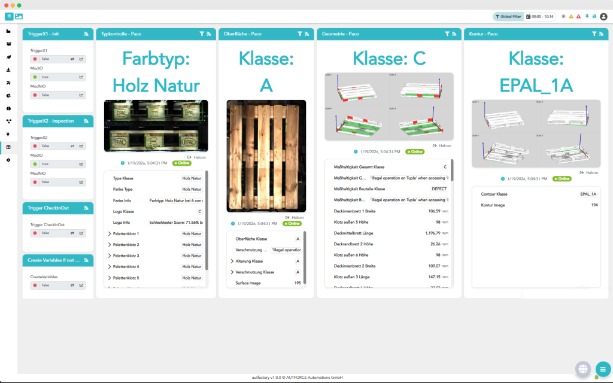Expand the Verschmutzung Klasse row
The width and height of the screenshot is (613, 383).
click(x=232, y=272)
